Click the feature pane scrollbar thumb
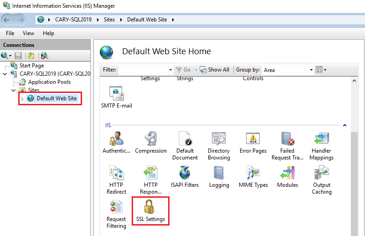 (x=354, y=184)
